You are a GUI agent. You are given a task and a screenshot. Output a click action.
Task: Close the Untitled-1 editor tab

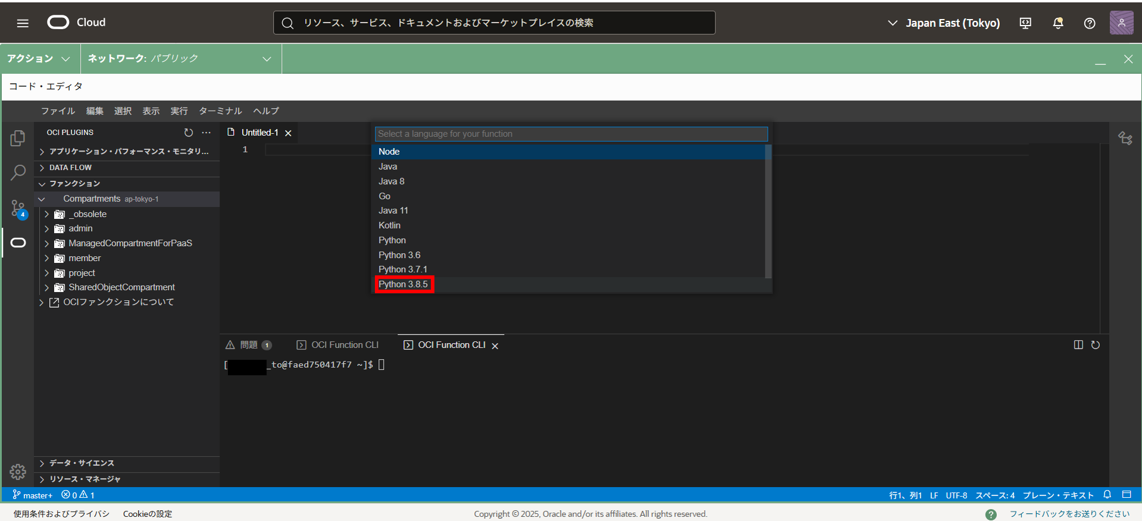[x=288, y=133]
